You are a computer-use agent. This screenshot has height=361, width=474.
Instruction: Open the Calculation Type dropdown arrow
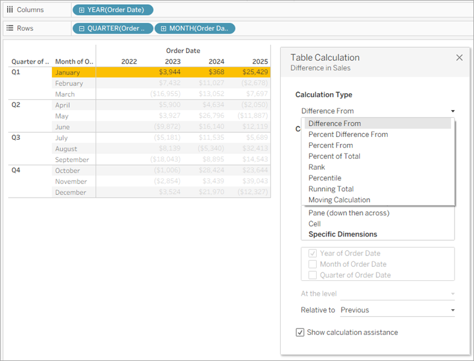click(x=453, y=111)
